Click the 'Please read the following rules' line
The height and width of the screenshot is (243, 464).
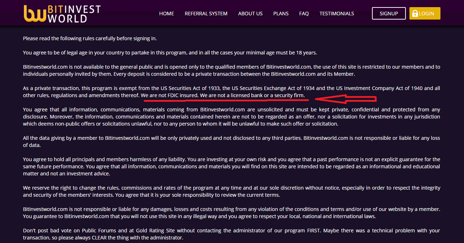(90, 38)
